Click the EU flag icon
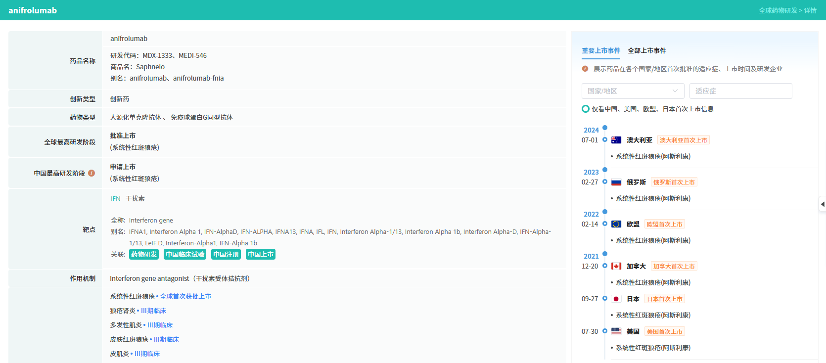 click(616, 224)
